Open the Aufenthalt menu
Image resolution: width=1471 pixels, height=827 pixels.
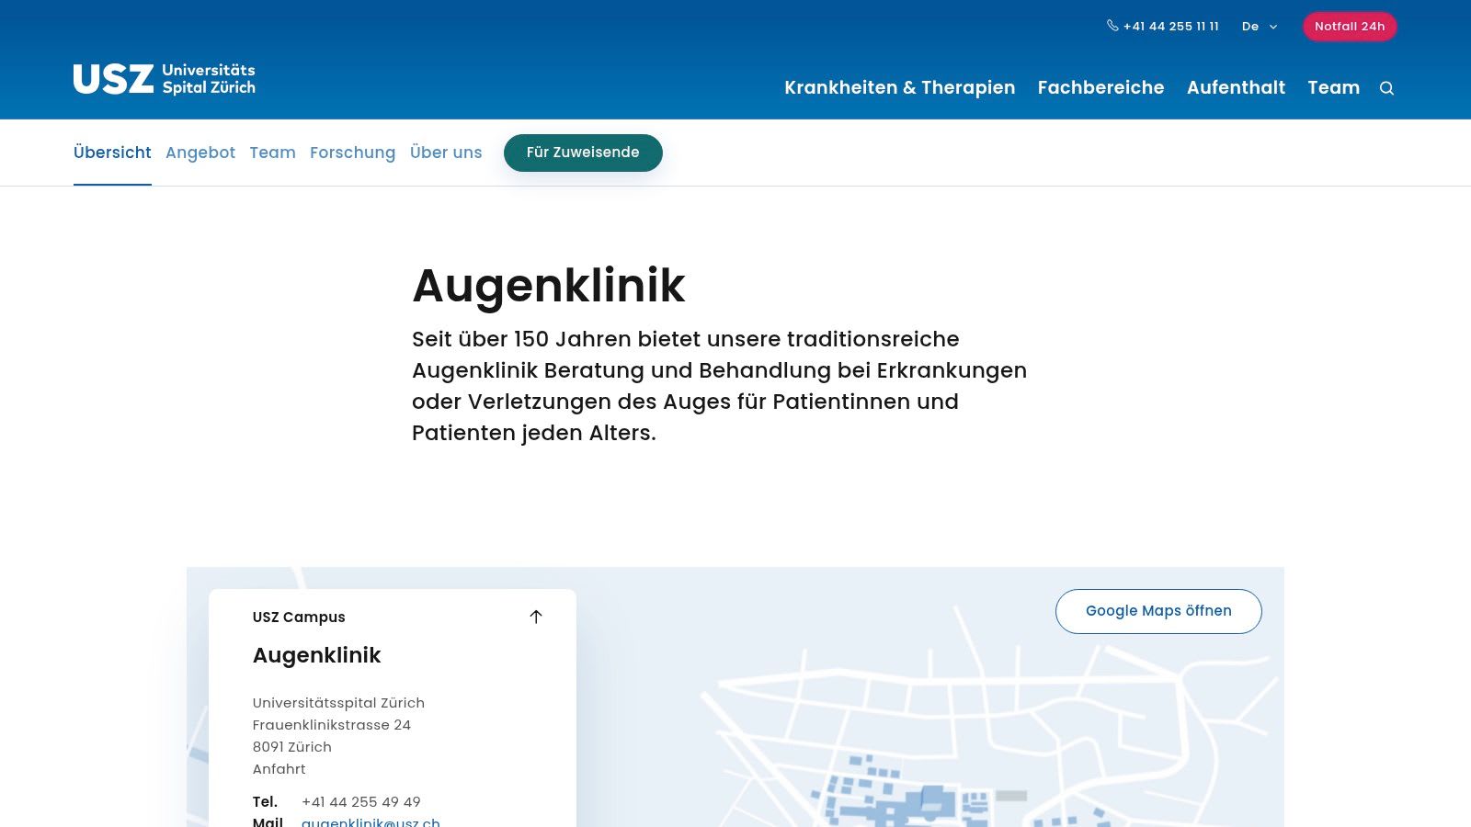coord(1236,87)
